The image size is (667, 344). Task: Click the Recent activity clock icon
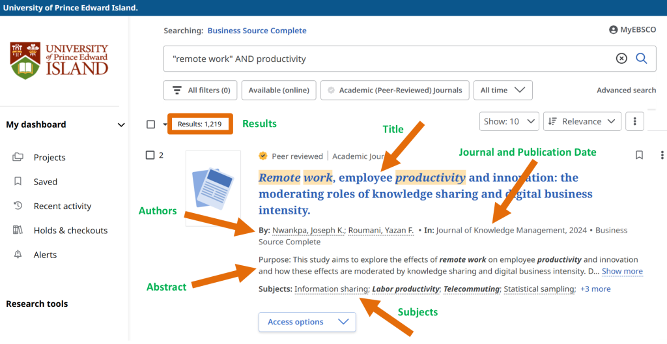18,206
